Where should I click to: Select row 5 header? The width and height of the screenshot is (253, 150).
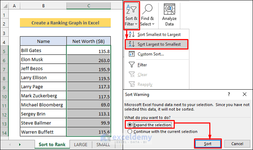pos(4,51)
